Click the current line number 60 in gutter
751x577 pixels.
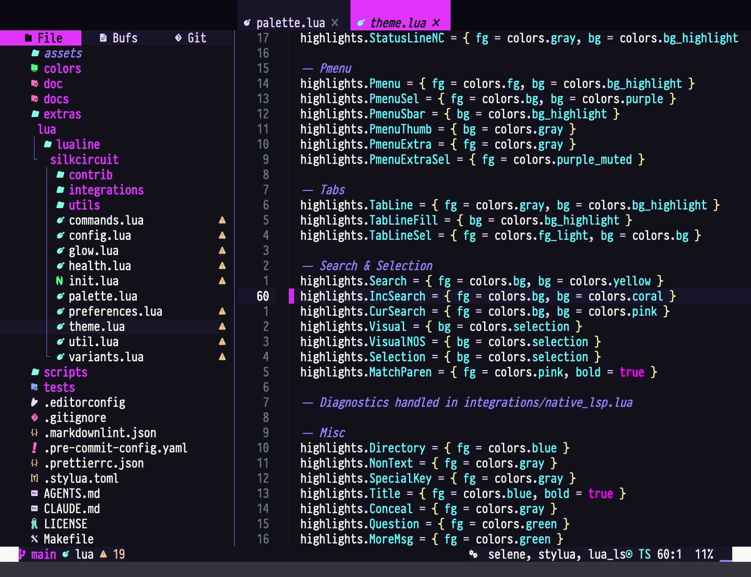coord(263,296)
